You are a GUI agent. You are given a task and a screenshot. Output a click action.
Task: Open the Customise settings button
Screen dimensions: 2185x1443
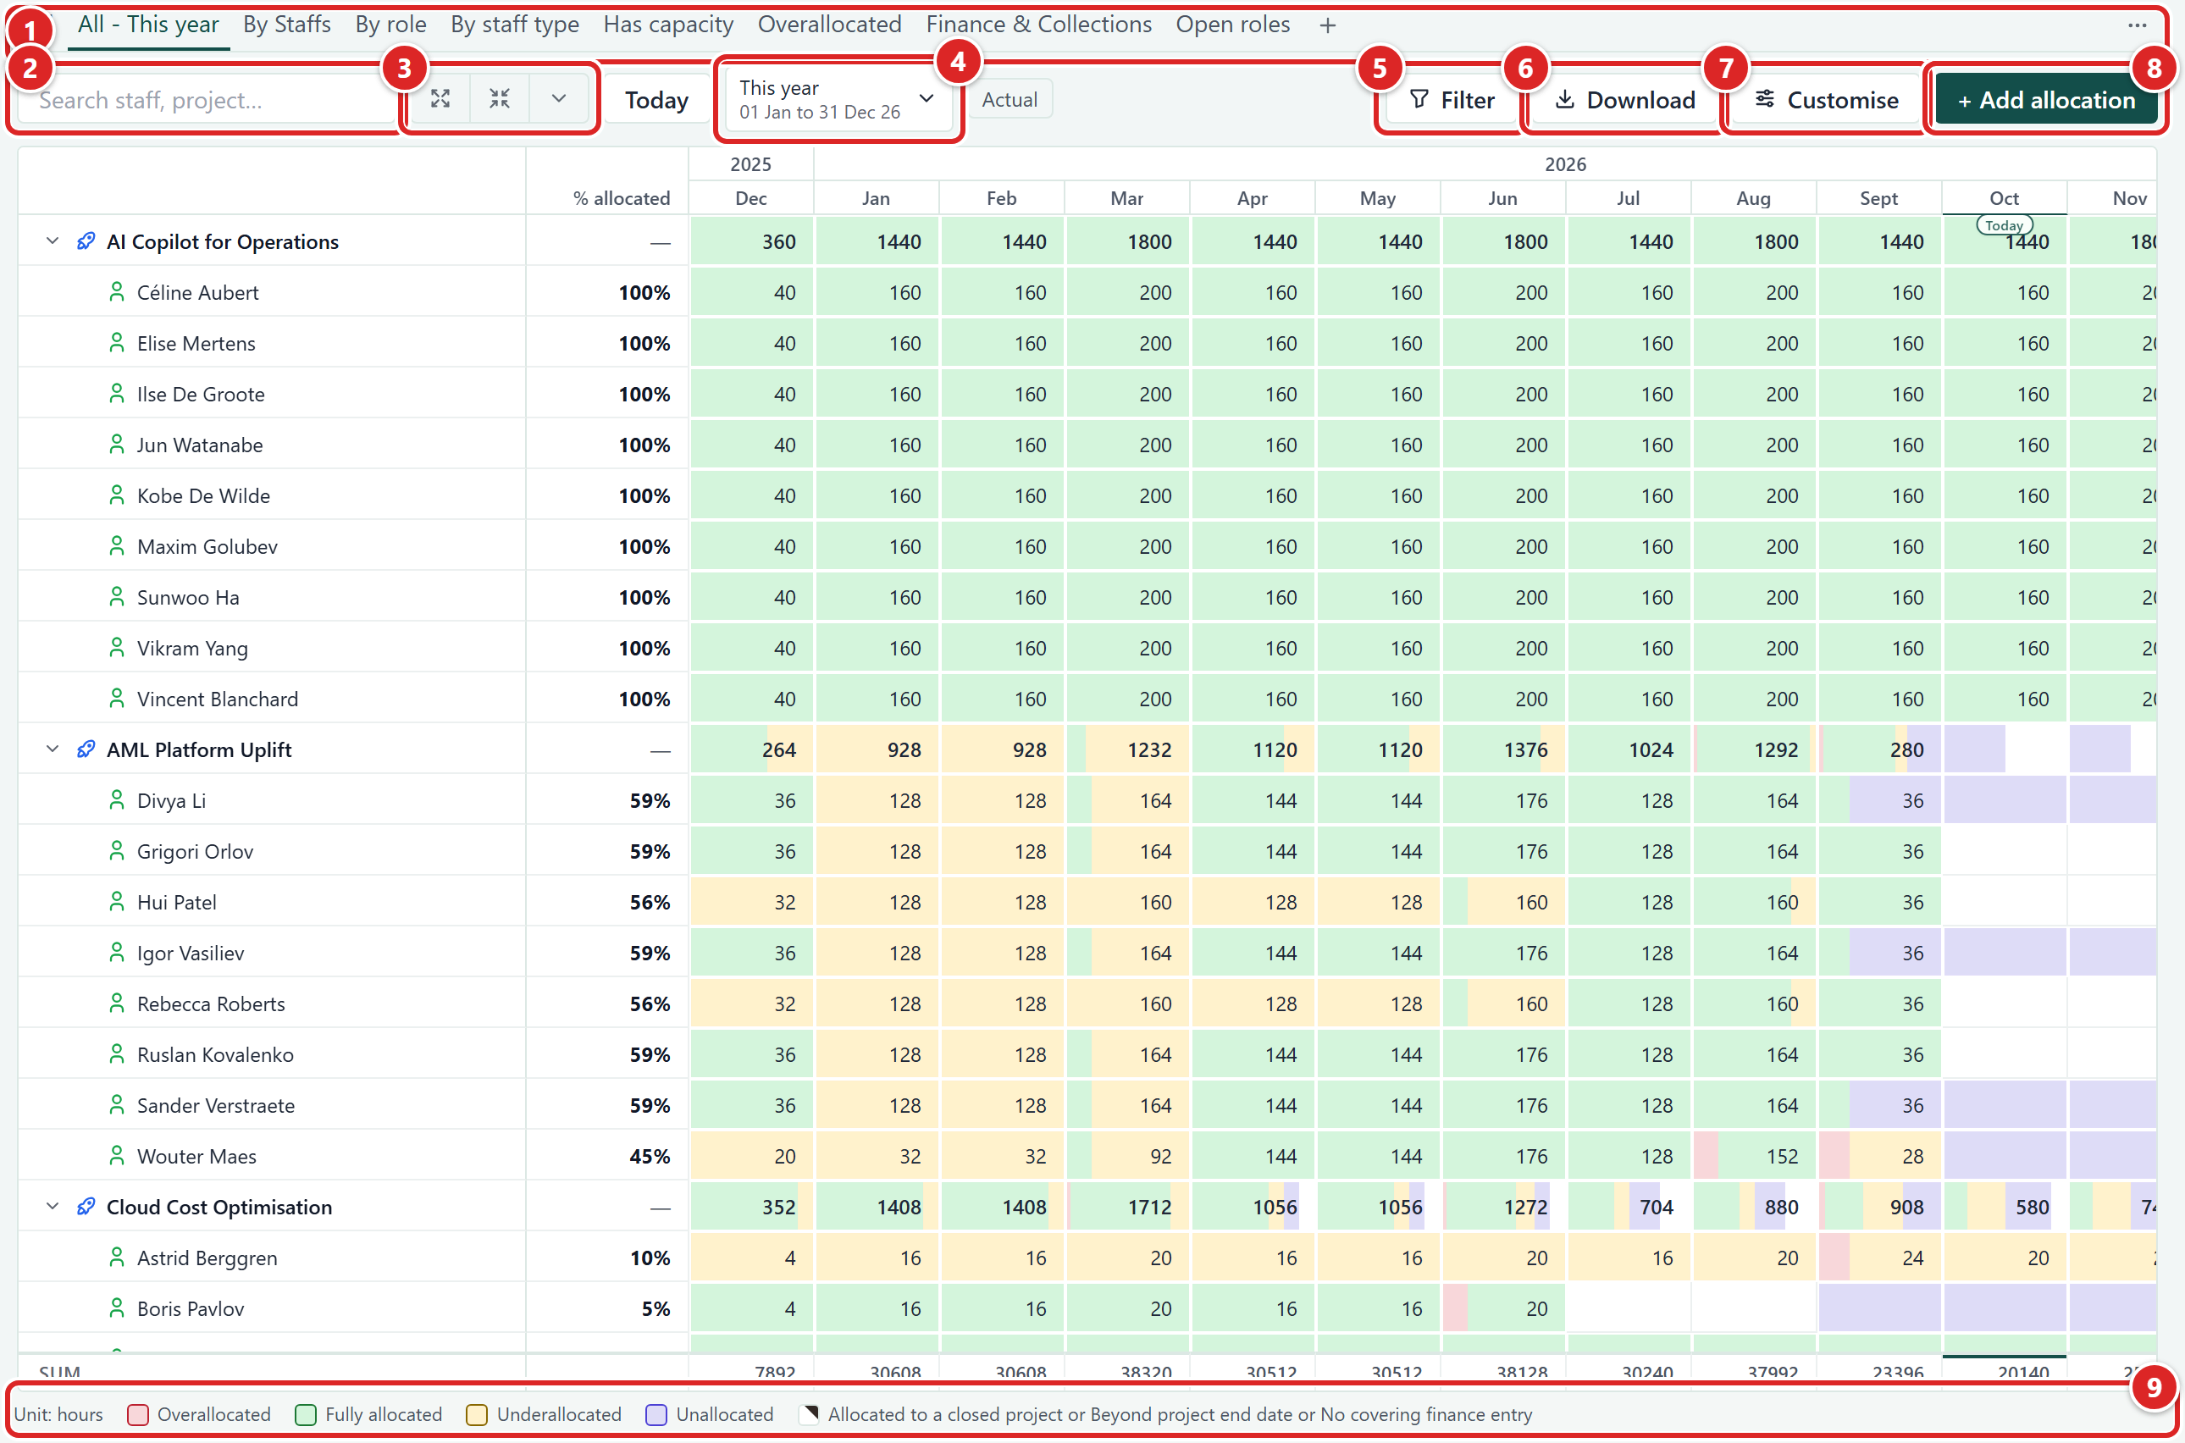1826,99
